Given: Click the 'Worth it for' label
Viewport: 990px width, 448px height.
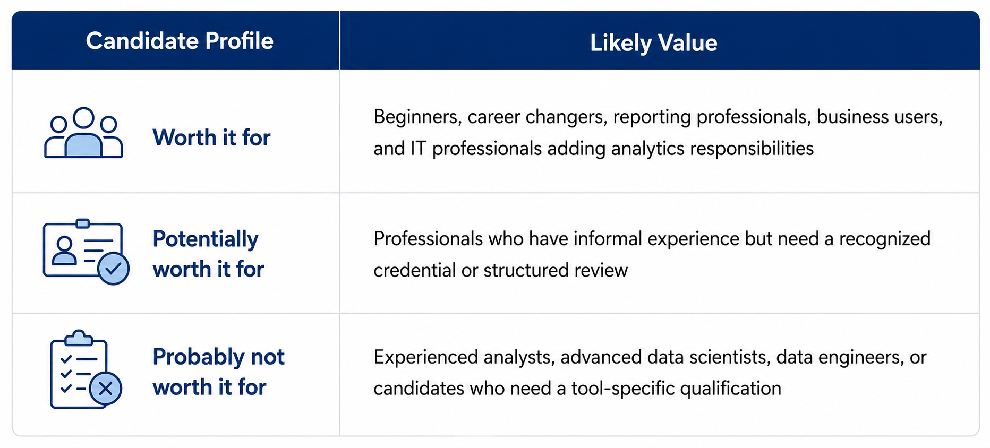Looking at the screenshot, I should coord(211,137).
